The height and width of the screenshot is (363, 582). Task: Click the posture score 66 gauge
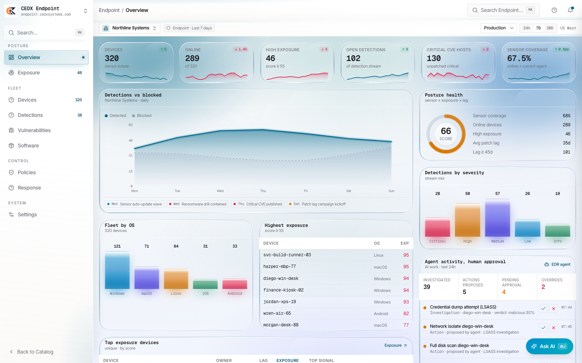click(446, 134)
